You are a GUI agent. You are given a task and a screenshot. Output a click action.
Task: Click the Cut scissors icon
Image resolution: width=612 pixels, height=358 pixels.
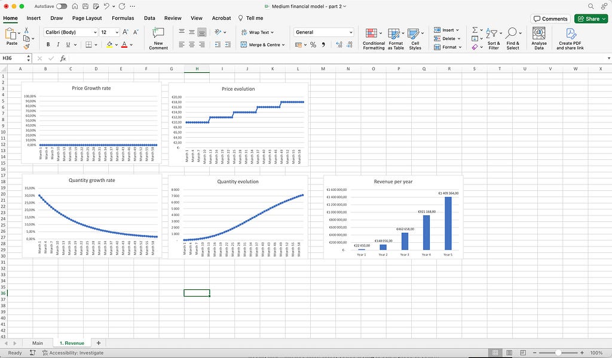click(26, 30)
